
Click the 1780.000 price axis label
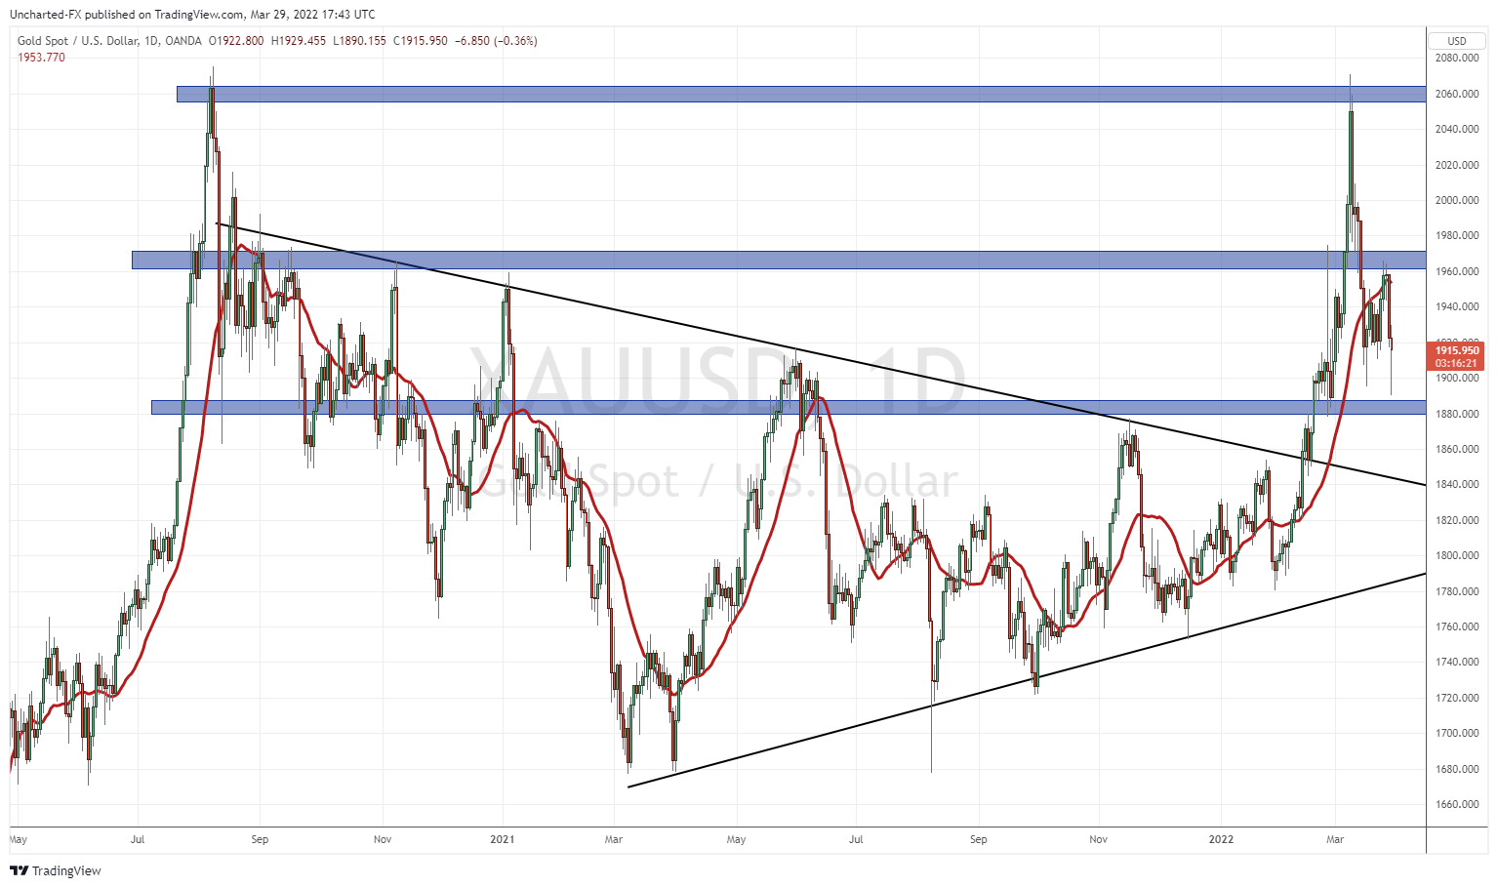click(x=1456, y=591)
